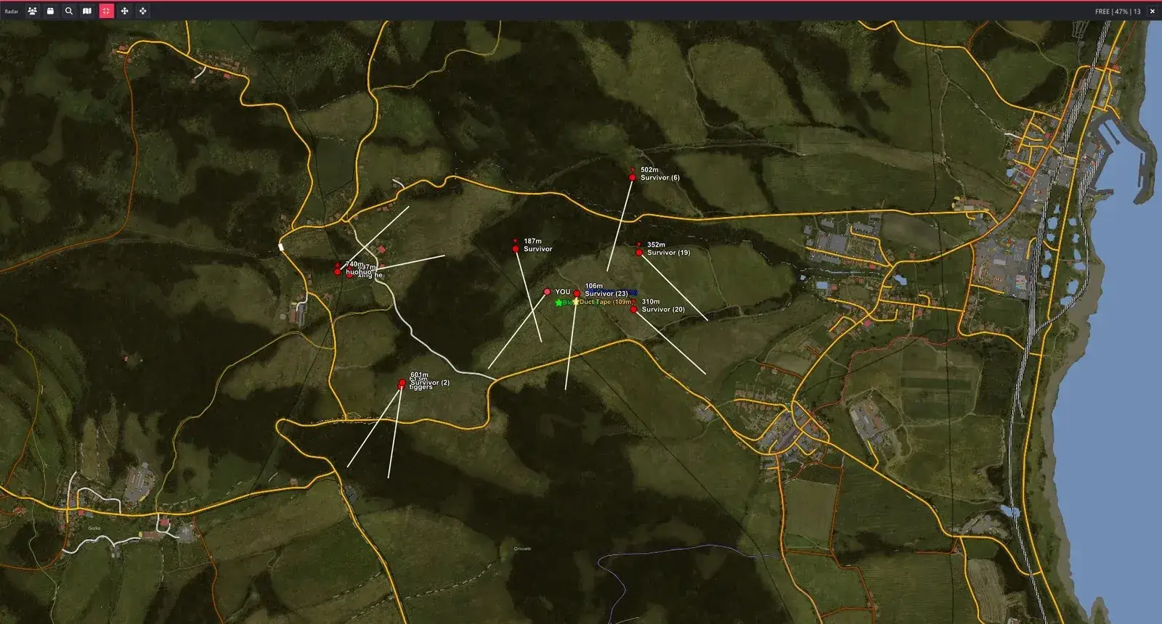Close the radar with the X button
The image size is (1162, 624).
click(1152, 12)
